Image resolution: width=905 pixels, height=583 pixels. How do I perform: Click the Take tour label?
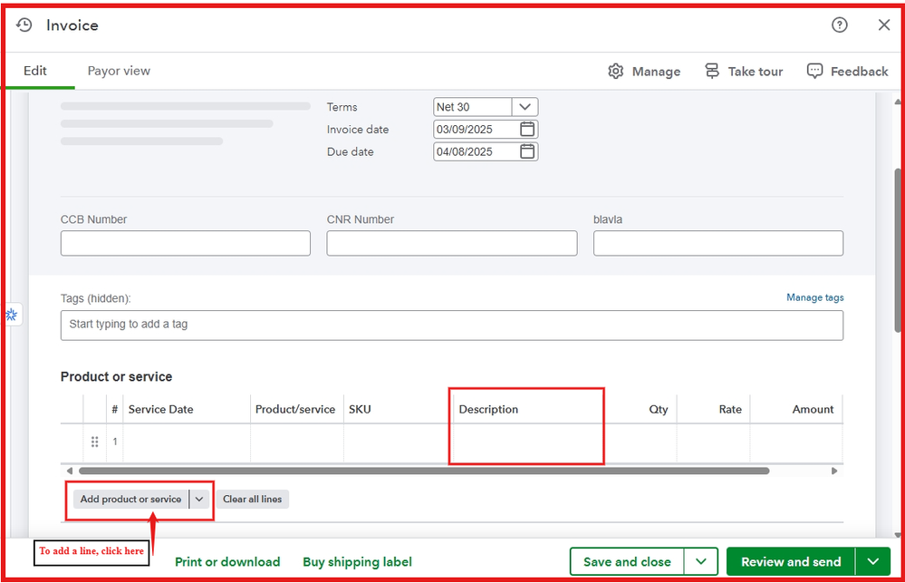pyautogui.click(x=755, y=72)
